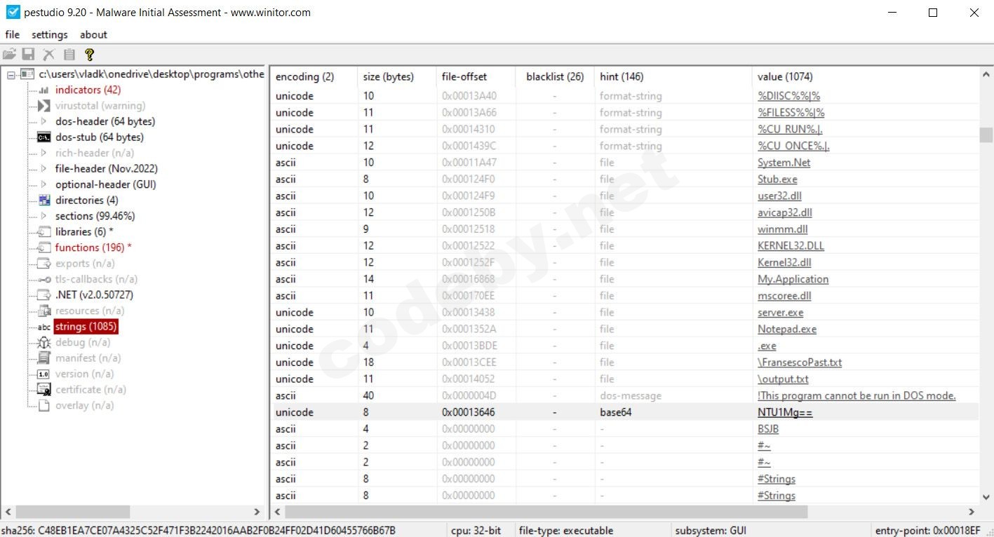
Task: Click the 0x00013646 file-offset cell
Action: point(468,412)
